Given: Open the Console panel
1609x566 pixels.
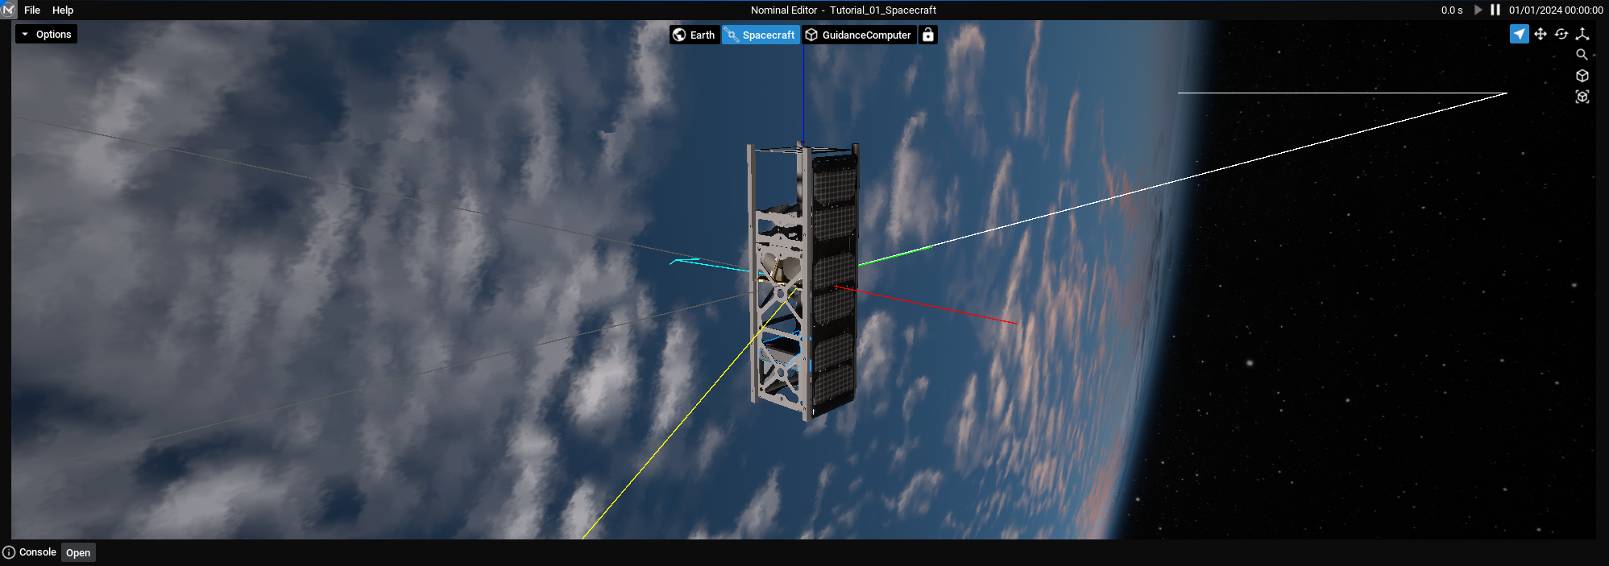Looking at the screenshot, I should (78, 552).
